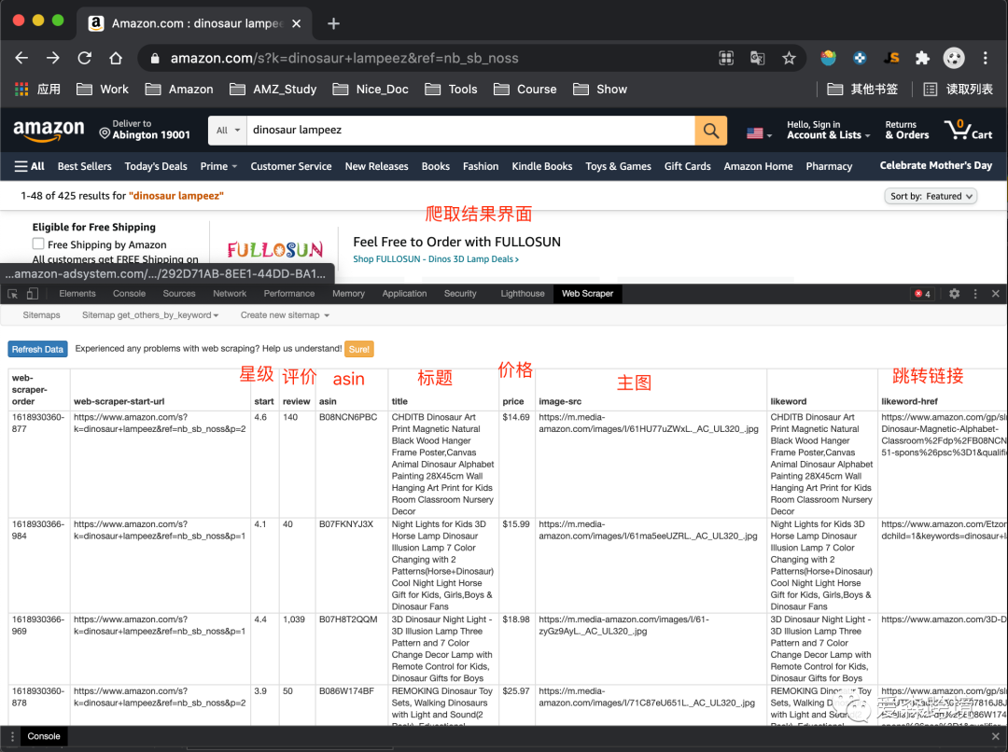Check Free Shipping by Amazon checkbox
Screen dimensions: 1008x752
38,244
